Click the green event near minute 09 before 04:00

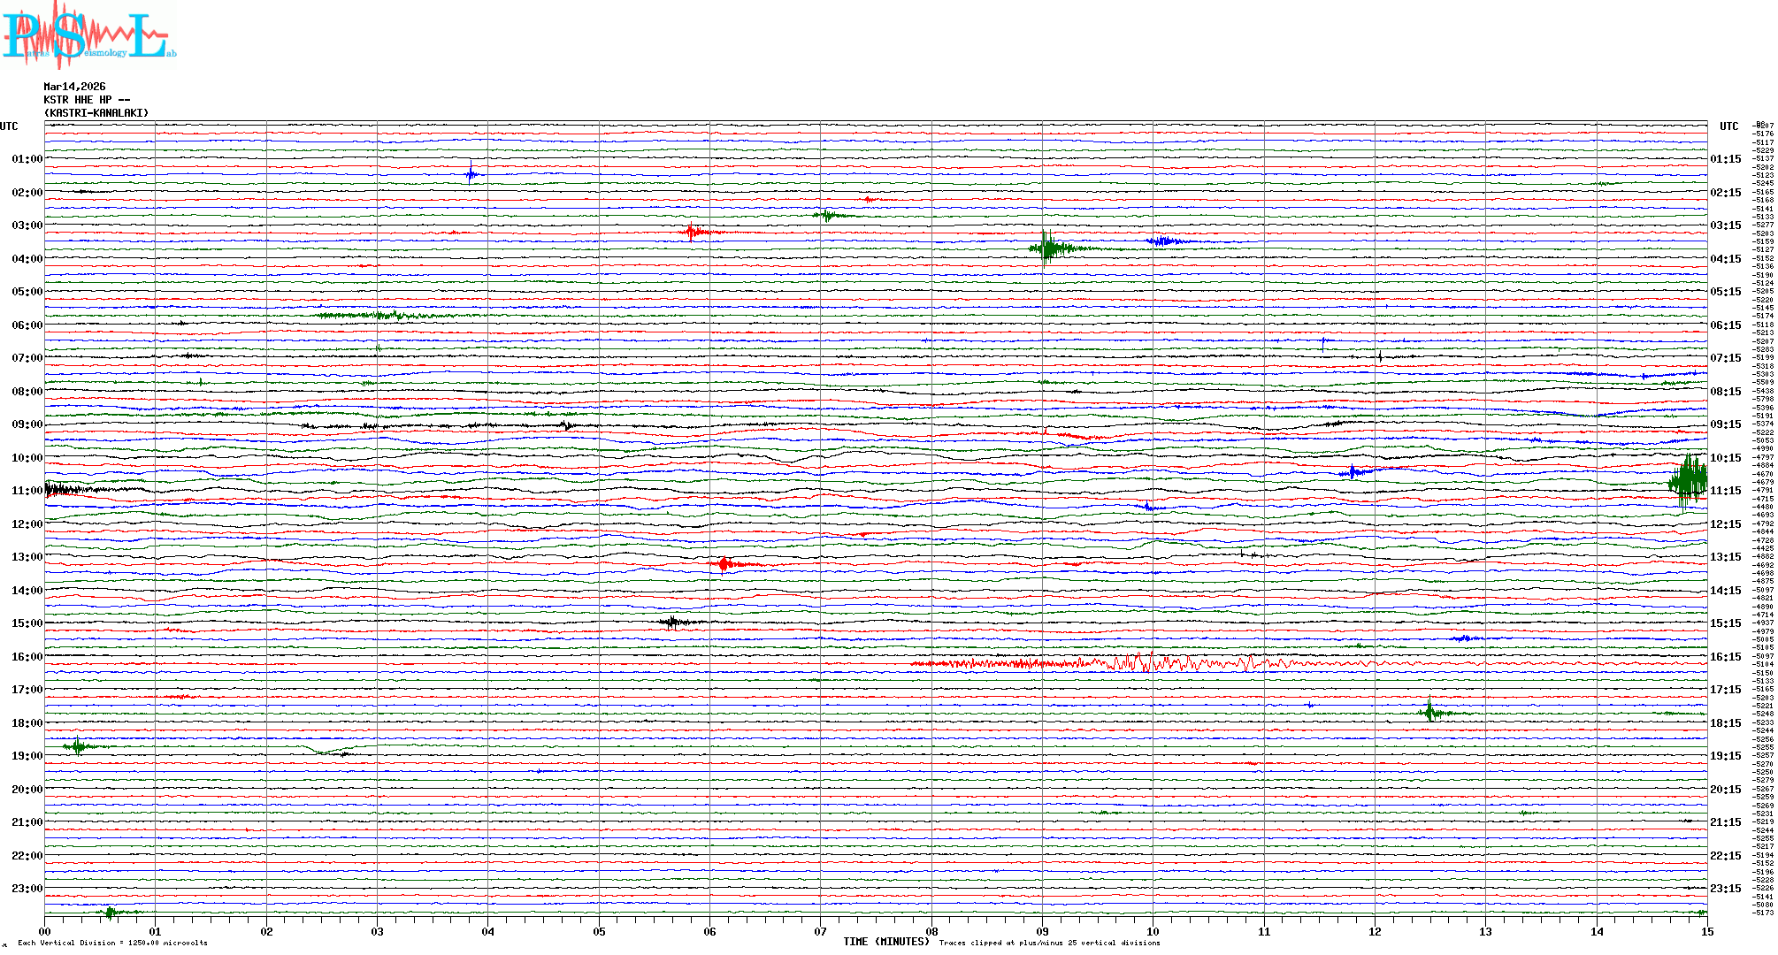pos(1047,248)
